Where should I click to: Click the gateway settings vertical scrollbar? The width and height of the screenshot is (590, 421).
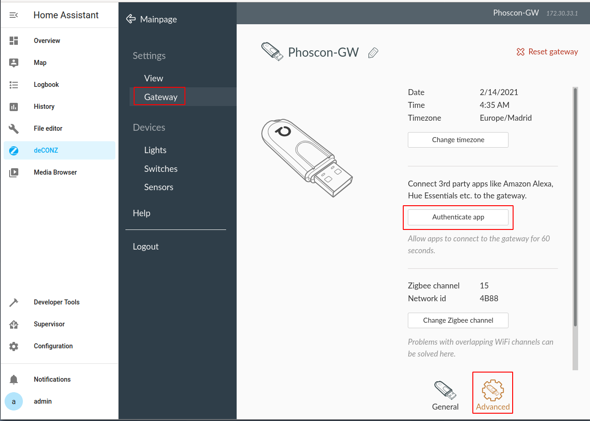pos(575,206)
